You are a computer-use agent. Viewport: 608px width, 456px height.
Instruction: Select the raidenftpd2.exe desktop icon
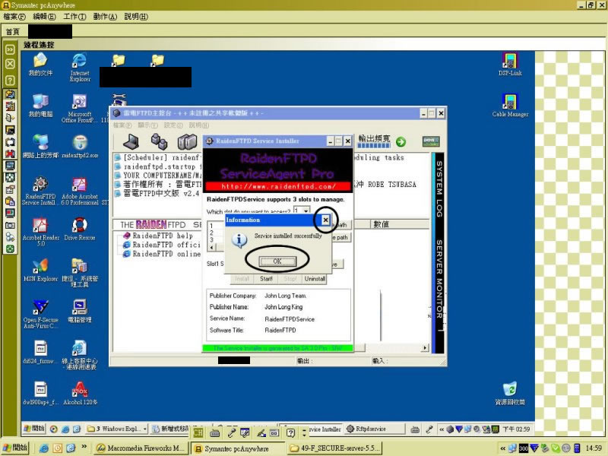[80, 147]
